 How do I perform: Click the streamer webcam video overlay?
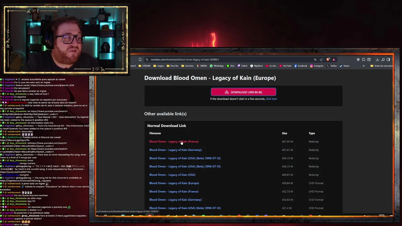(66, 40)
